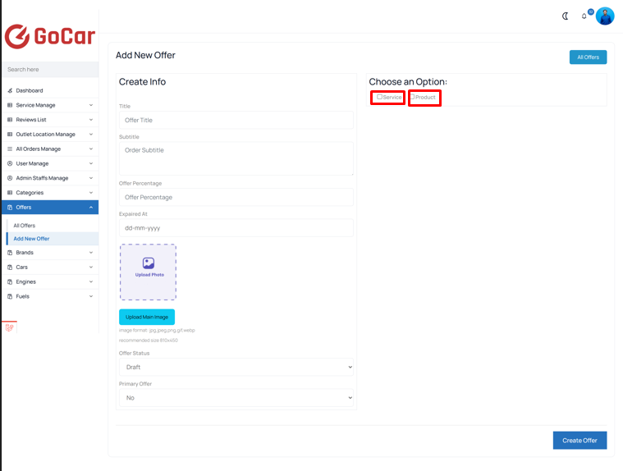Click the Brands sidebar icon

point(10,253)
